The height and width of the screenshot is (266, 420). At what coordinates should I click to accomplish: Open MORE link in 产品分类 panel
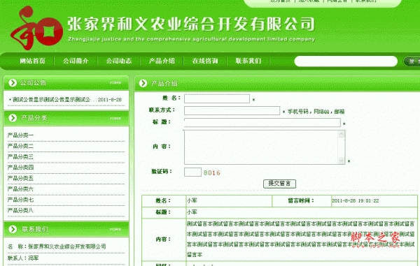[115, 118]
